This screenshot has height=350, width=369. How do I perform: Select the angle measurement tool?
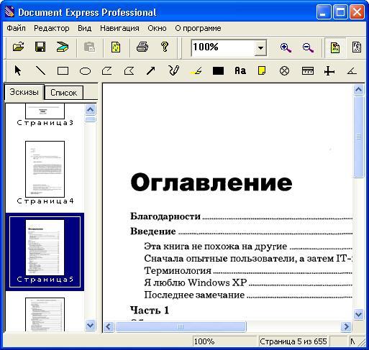(352, 71)
